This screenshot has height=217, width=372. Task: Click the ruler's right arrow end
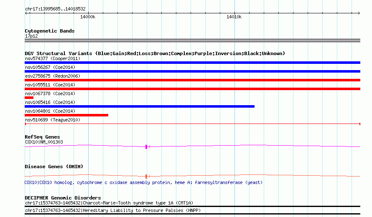click(x=359, y=13)
